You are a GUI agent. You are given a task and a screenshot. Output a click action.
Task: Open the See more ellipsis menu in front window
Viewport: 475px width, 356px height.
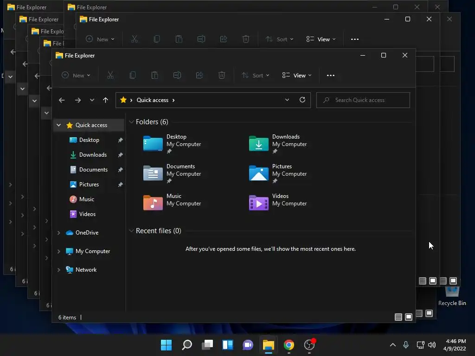330,76
